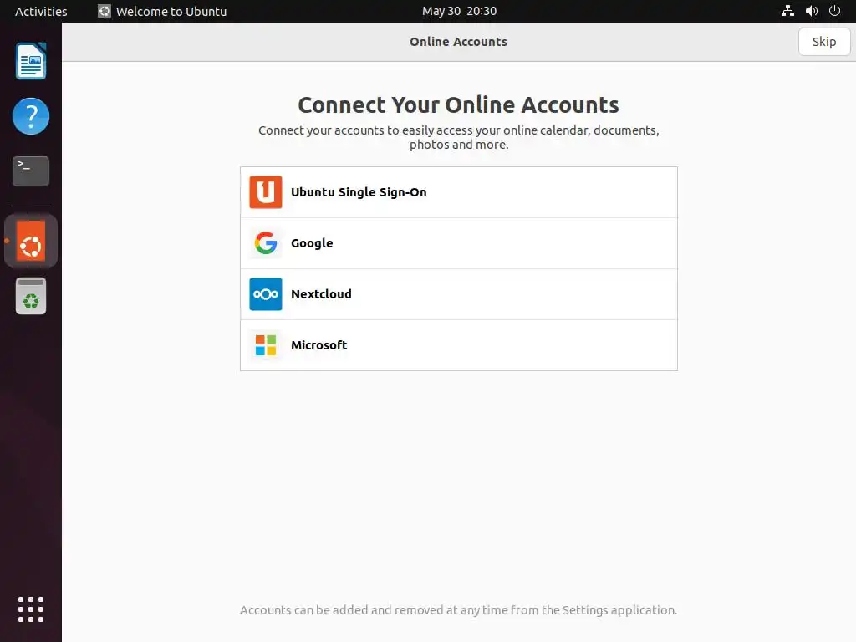Click the Welcome to Ubuntu app icon in top bar
Image resolution: width=856 pixels, height=642 pixels.
coord(104,11)
